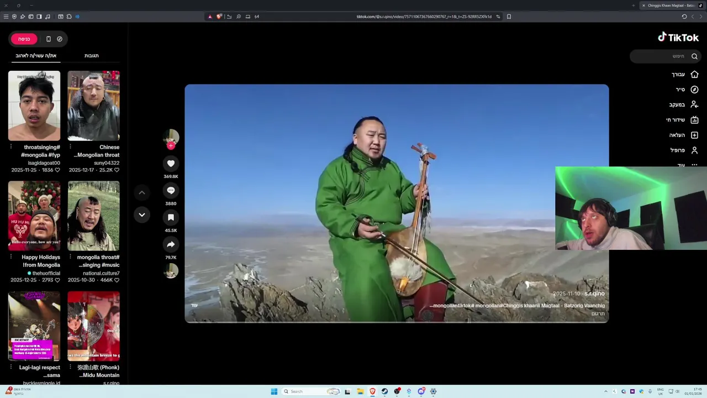The image size is (707, 398).
Task: Open the Lagi-lagi respect sama thumbnail
Action: point(34,326)
